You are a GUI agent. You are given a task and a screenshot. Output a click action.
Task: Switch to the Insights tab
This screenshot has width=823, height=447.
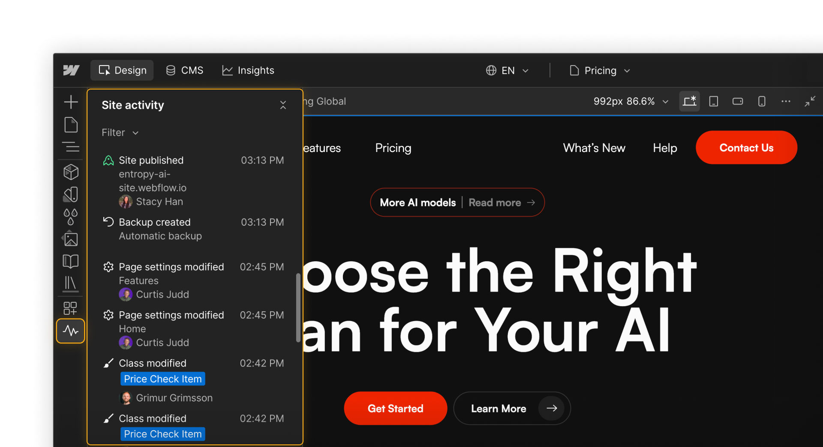click(x=248, y=70)
